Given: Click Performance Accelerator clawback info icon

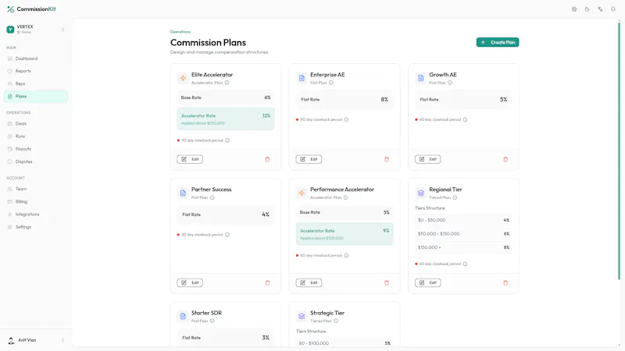Looking at the screenshot, I should 346,256.
